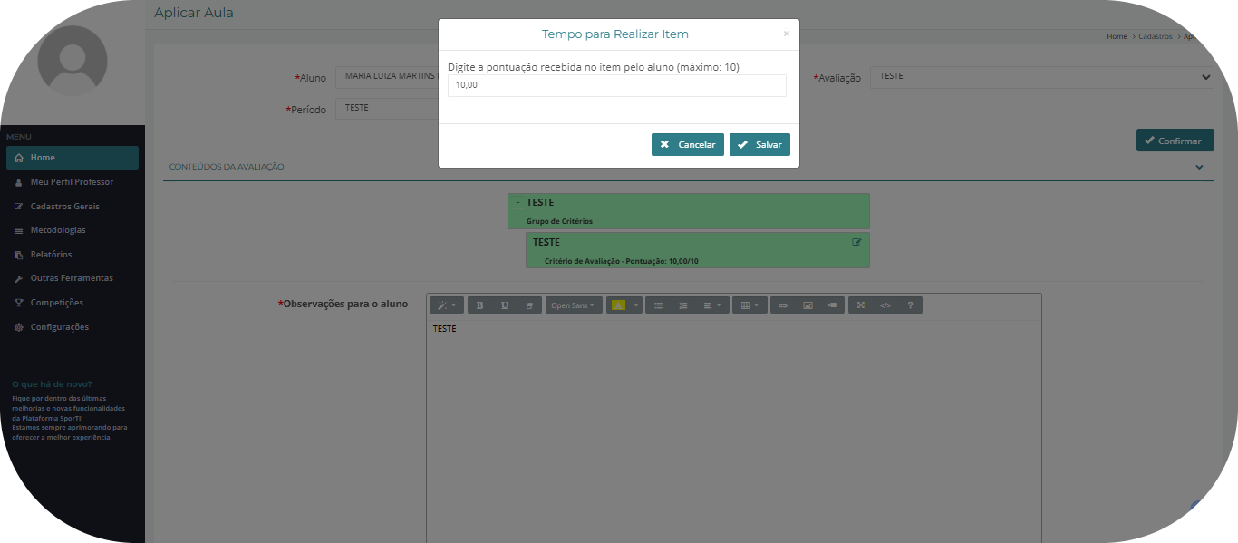Click the yellow highlight color button
Image resolution: width=1238 pixels, height=543 pixels.
click(x=619, y=305)
